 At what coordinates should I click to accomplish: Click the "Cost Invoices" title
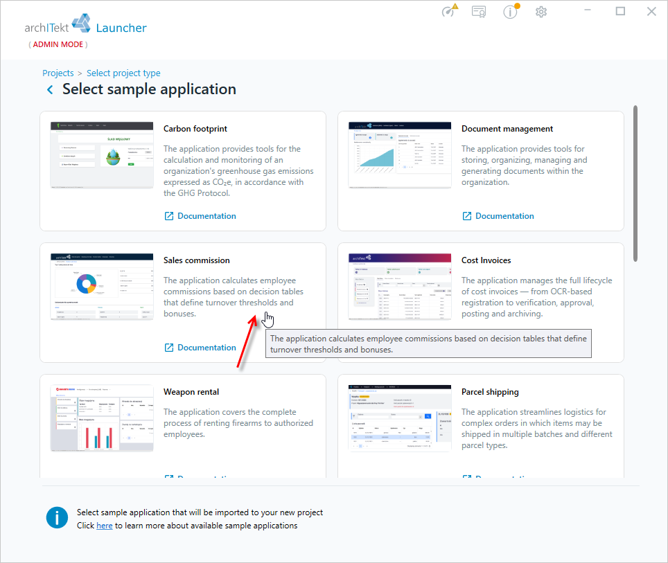[486, 260]
